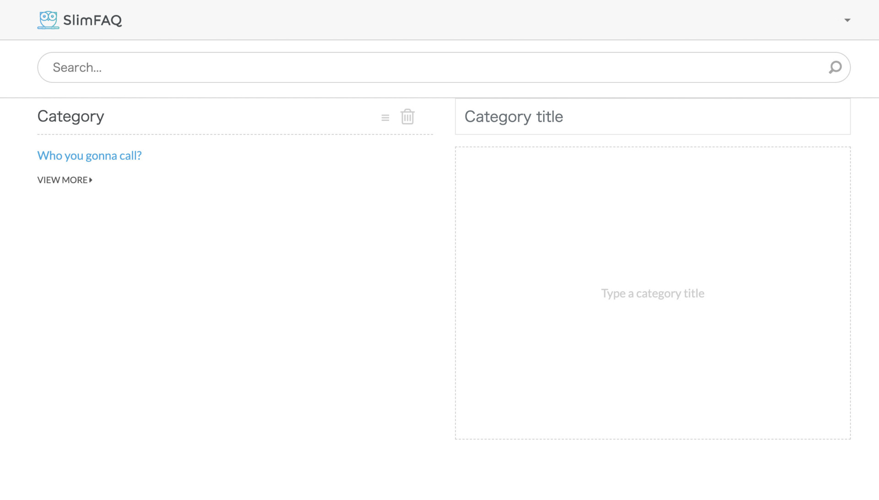Select the Category heading on the left
Screen dimensions: 879x500
71,117
